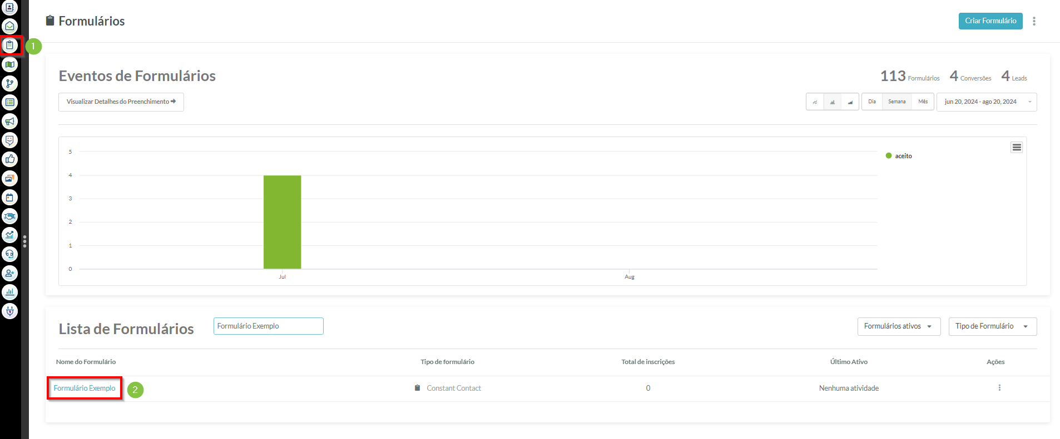Click the 4 Leads counter
The width and height of the screenshot is (1060, 439).
point(1014,76)
